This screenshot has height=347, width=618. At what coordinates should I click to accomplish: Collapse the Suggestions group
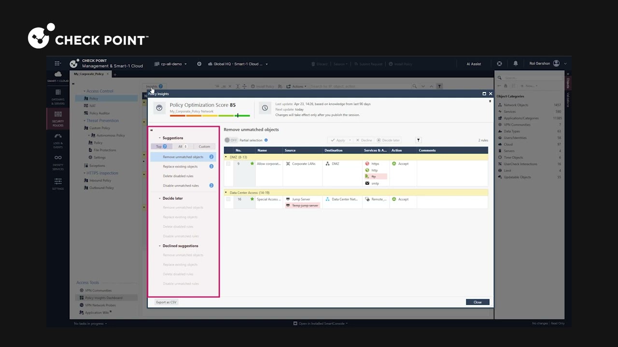pyautogui.click(x=160, y=138)
